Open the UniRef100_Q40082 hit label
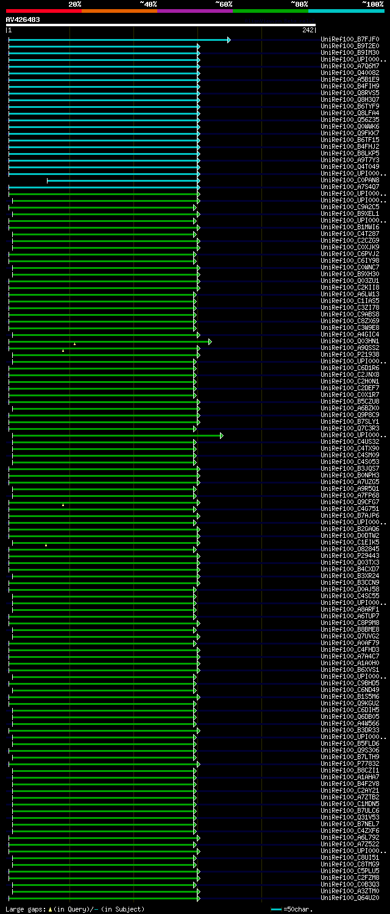The width and height of the screenshot is (390, 914). pyautogui.click(x=350, y=73)
